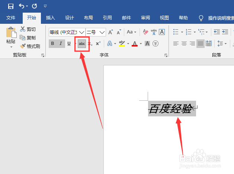Image resolution: width=234 pixels, height=174 pixels.
Task: Apply bullet list icon
Action: coord(176,32)
